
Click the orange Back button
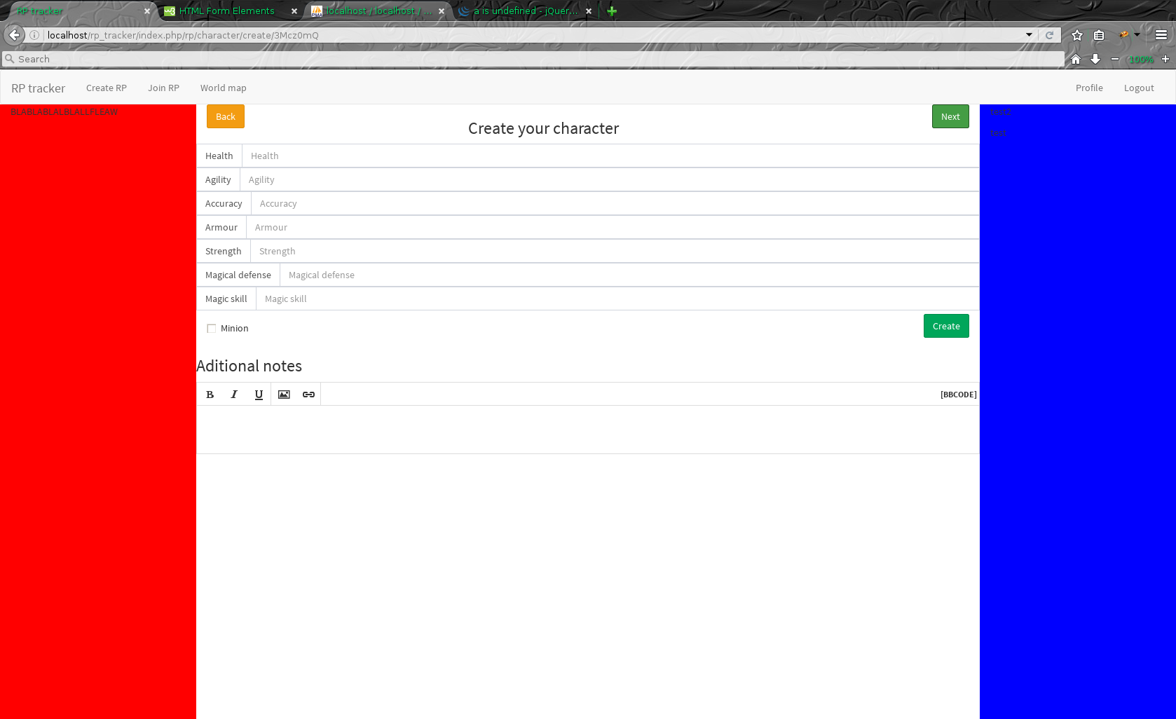pyautogui.click(x=226, y=117)
